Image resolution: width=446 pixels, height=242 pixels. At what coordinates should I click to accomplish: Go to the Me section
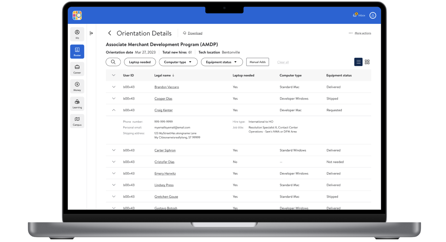click(77, 34)
